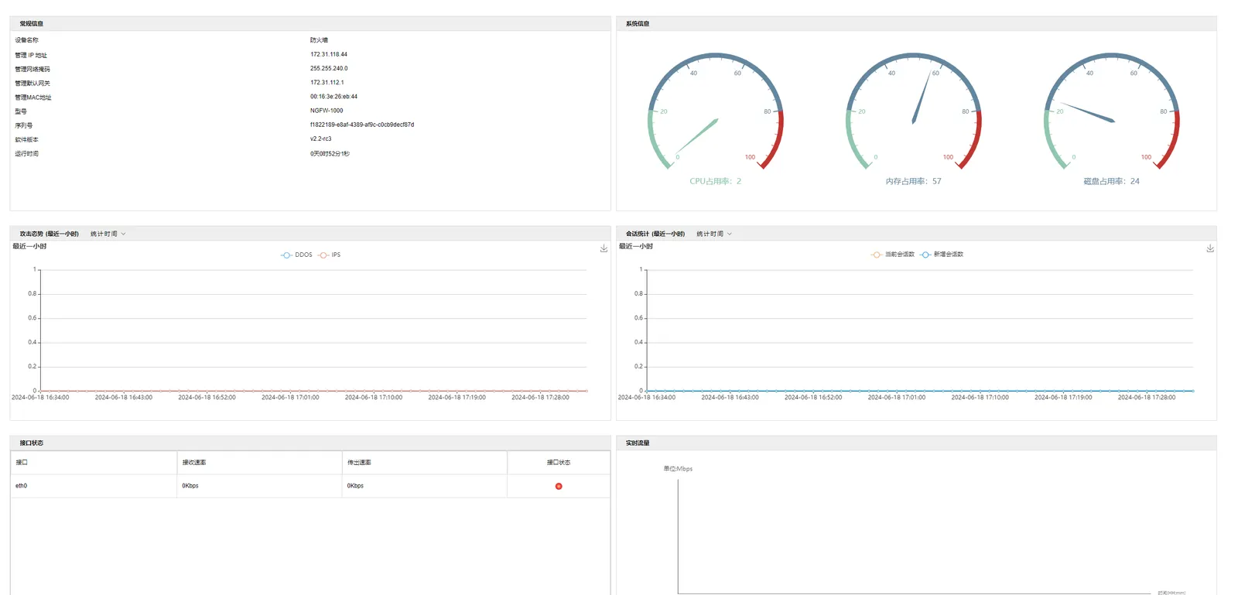1238x595 pixels.
Task: Toggle the IPS legend series
Action: [x=330, y=255]
